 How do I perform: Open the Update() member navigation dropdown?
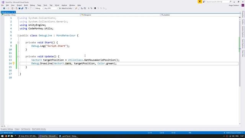[201, 15]
